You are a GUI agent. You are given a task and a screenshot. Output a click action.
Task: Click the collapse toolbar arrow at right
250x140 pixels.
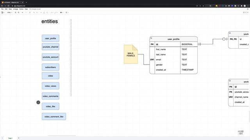(248, 12)
